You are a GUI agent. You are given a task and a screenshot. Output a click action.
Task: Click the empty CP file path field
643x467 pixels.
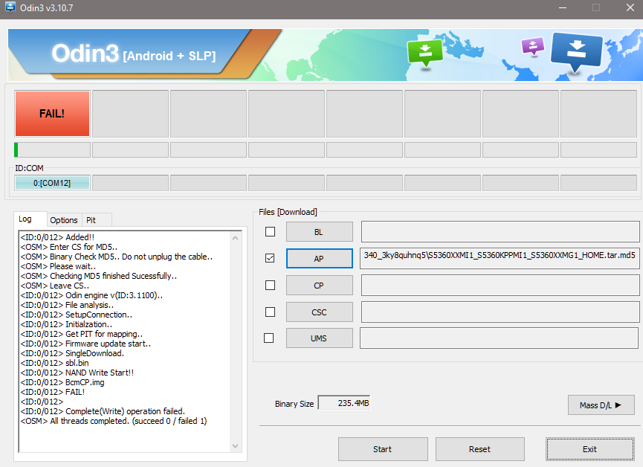500,286
